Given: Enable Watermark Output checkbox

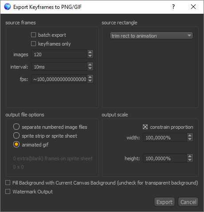Looking at the screenshot, I should pyautogui.click(x=8, y=192).
